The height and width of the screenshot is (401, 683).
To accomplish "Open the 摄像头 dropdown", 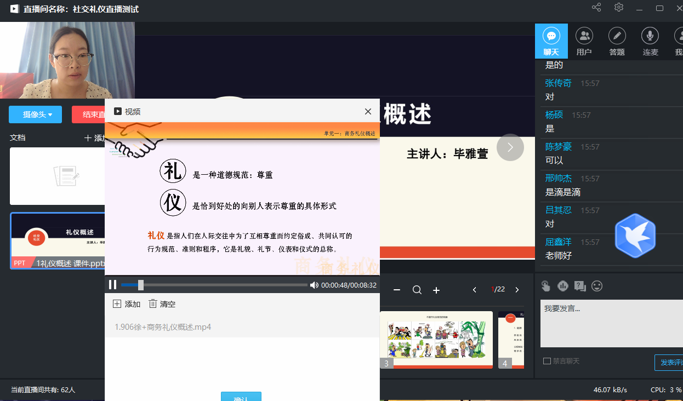I will [x=36, y=114].
